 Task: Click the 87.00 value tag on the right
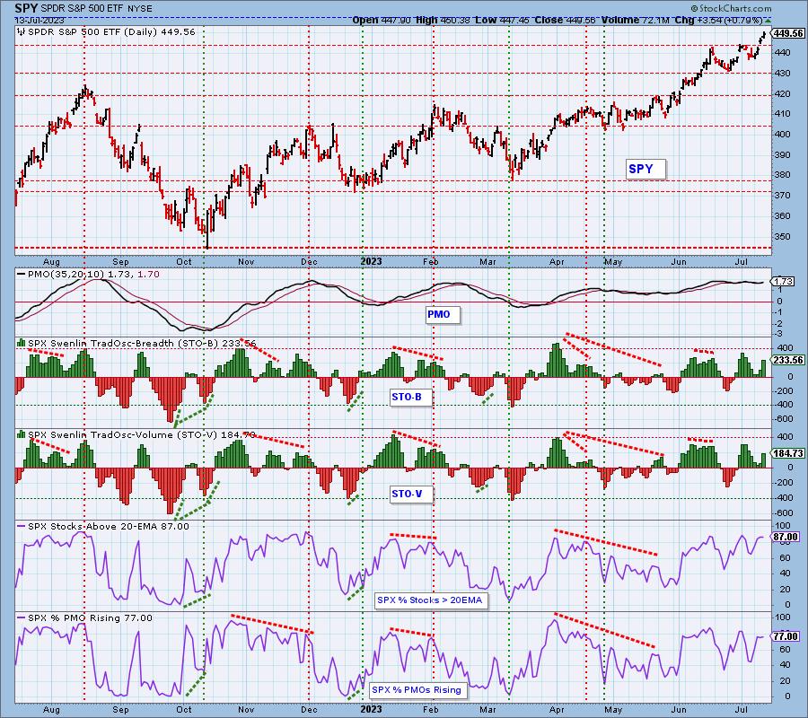point(786,537)
